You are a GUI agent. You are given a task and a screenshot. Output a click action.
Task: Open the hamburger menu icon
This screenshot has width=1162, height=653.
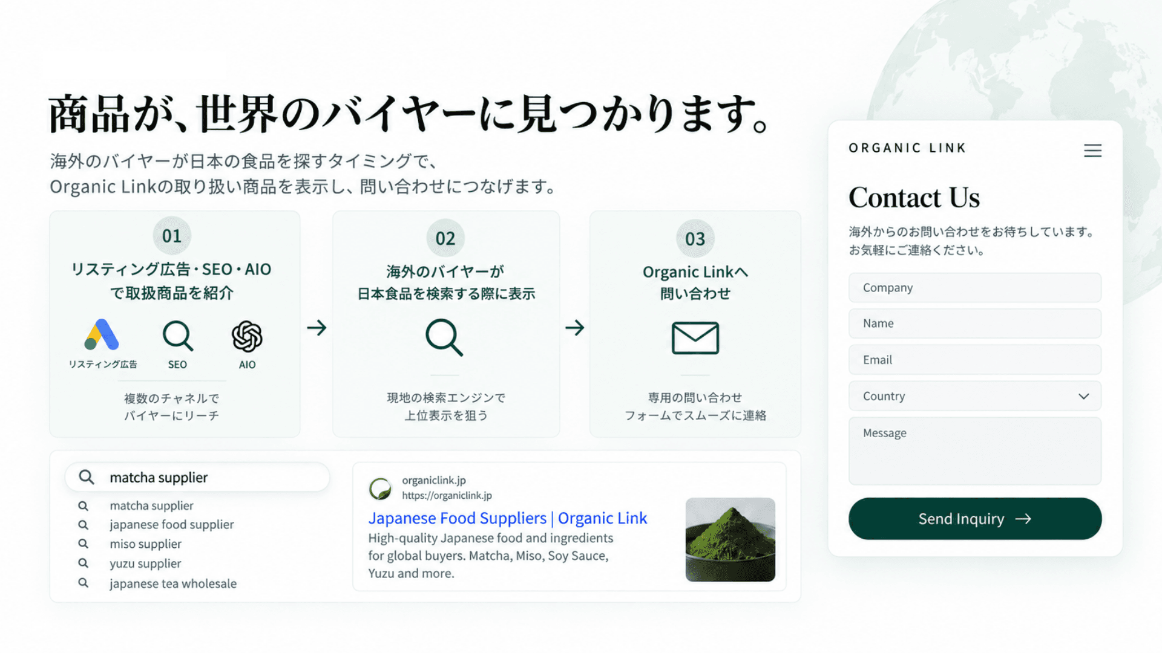1092,151
